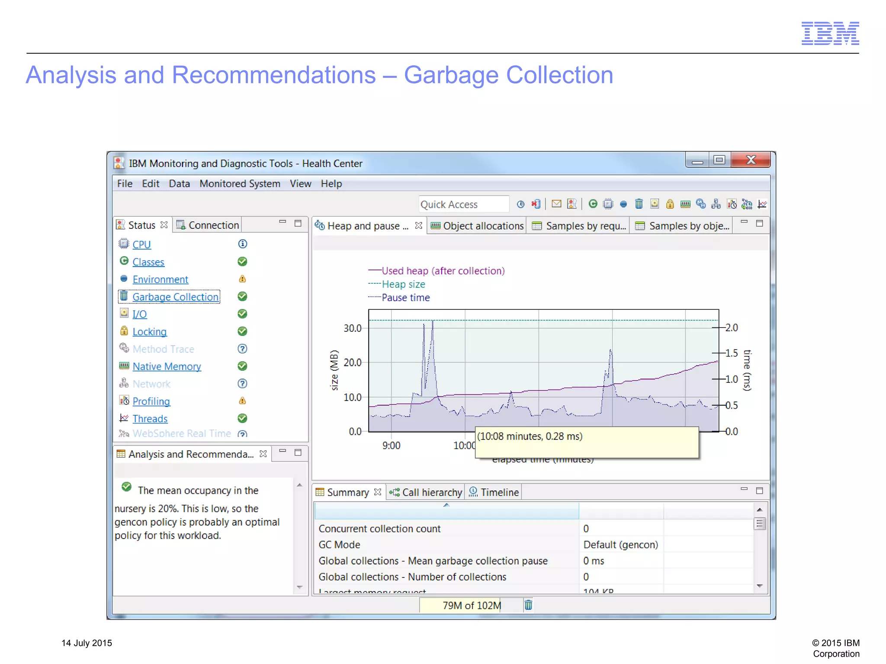Open Method Trace perspective via toolbar icon

coord(701,204)
